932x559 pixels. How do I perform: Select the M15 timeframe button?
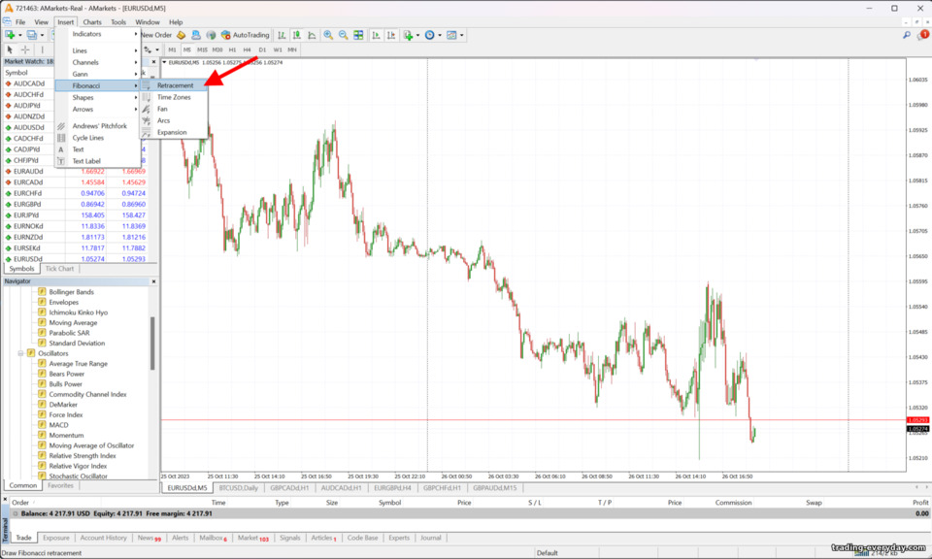(202, 49)
